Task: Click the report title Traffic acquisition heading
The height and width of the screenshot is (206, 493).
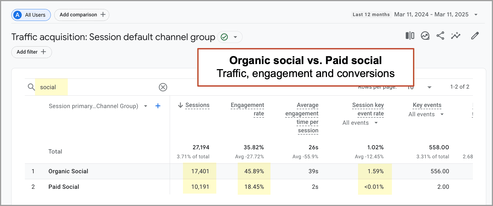Action: (x=113, y=37)
